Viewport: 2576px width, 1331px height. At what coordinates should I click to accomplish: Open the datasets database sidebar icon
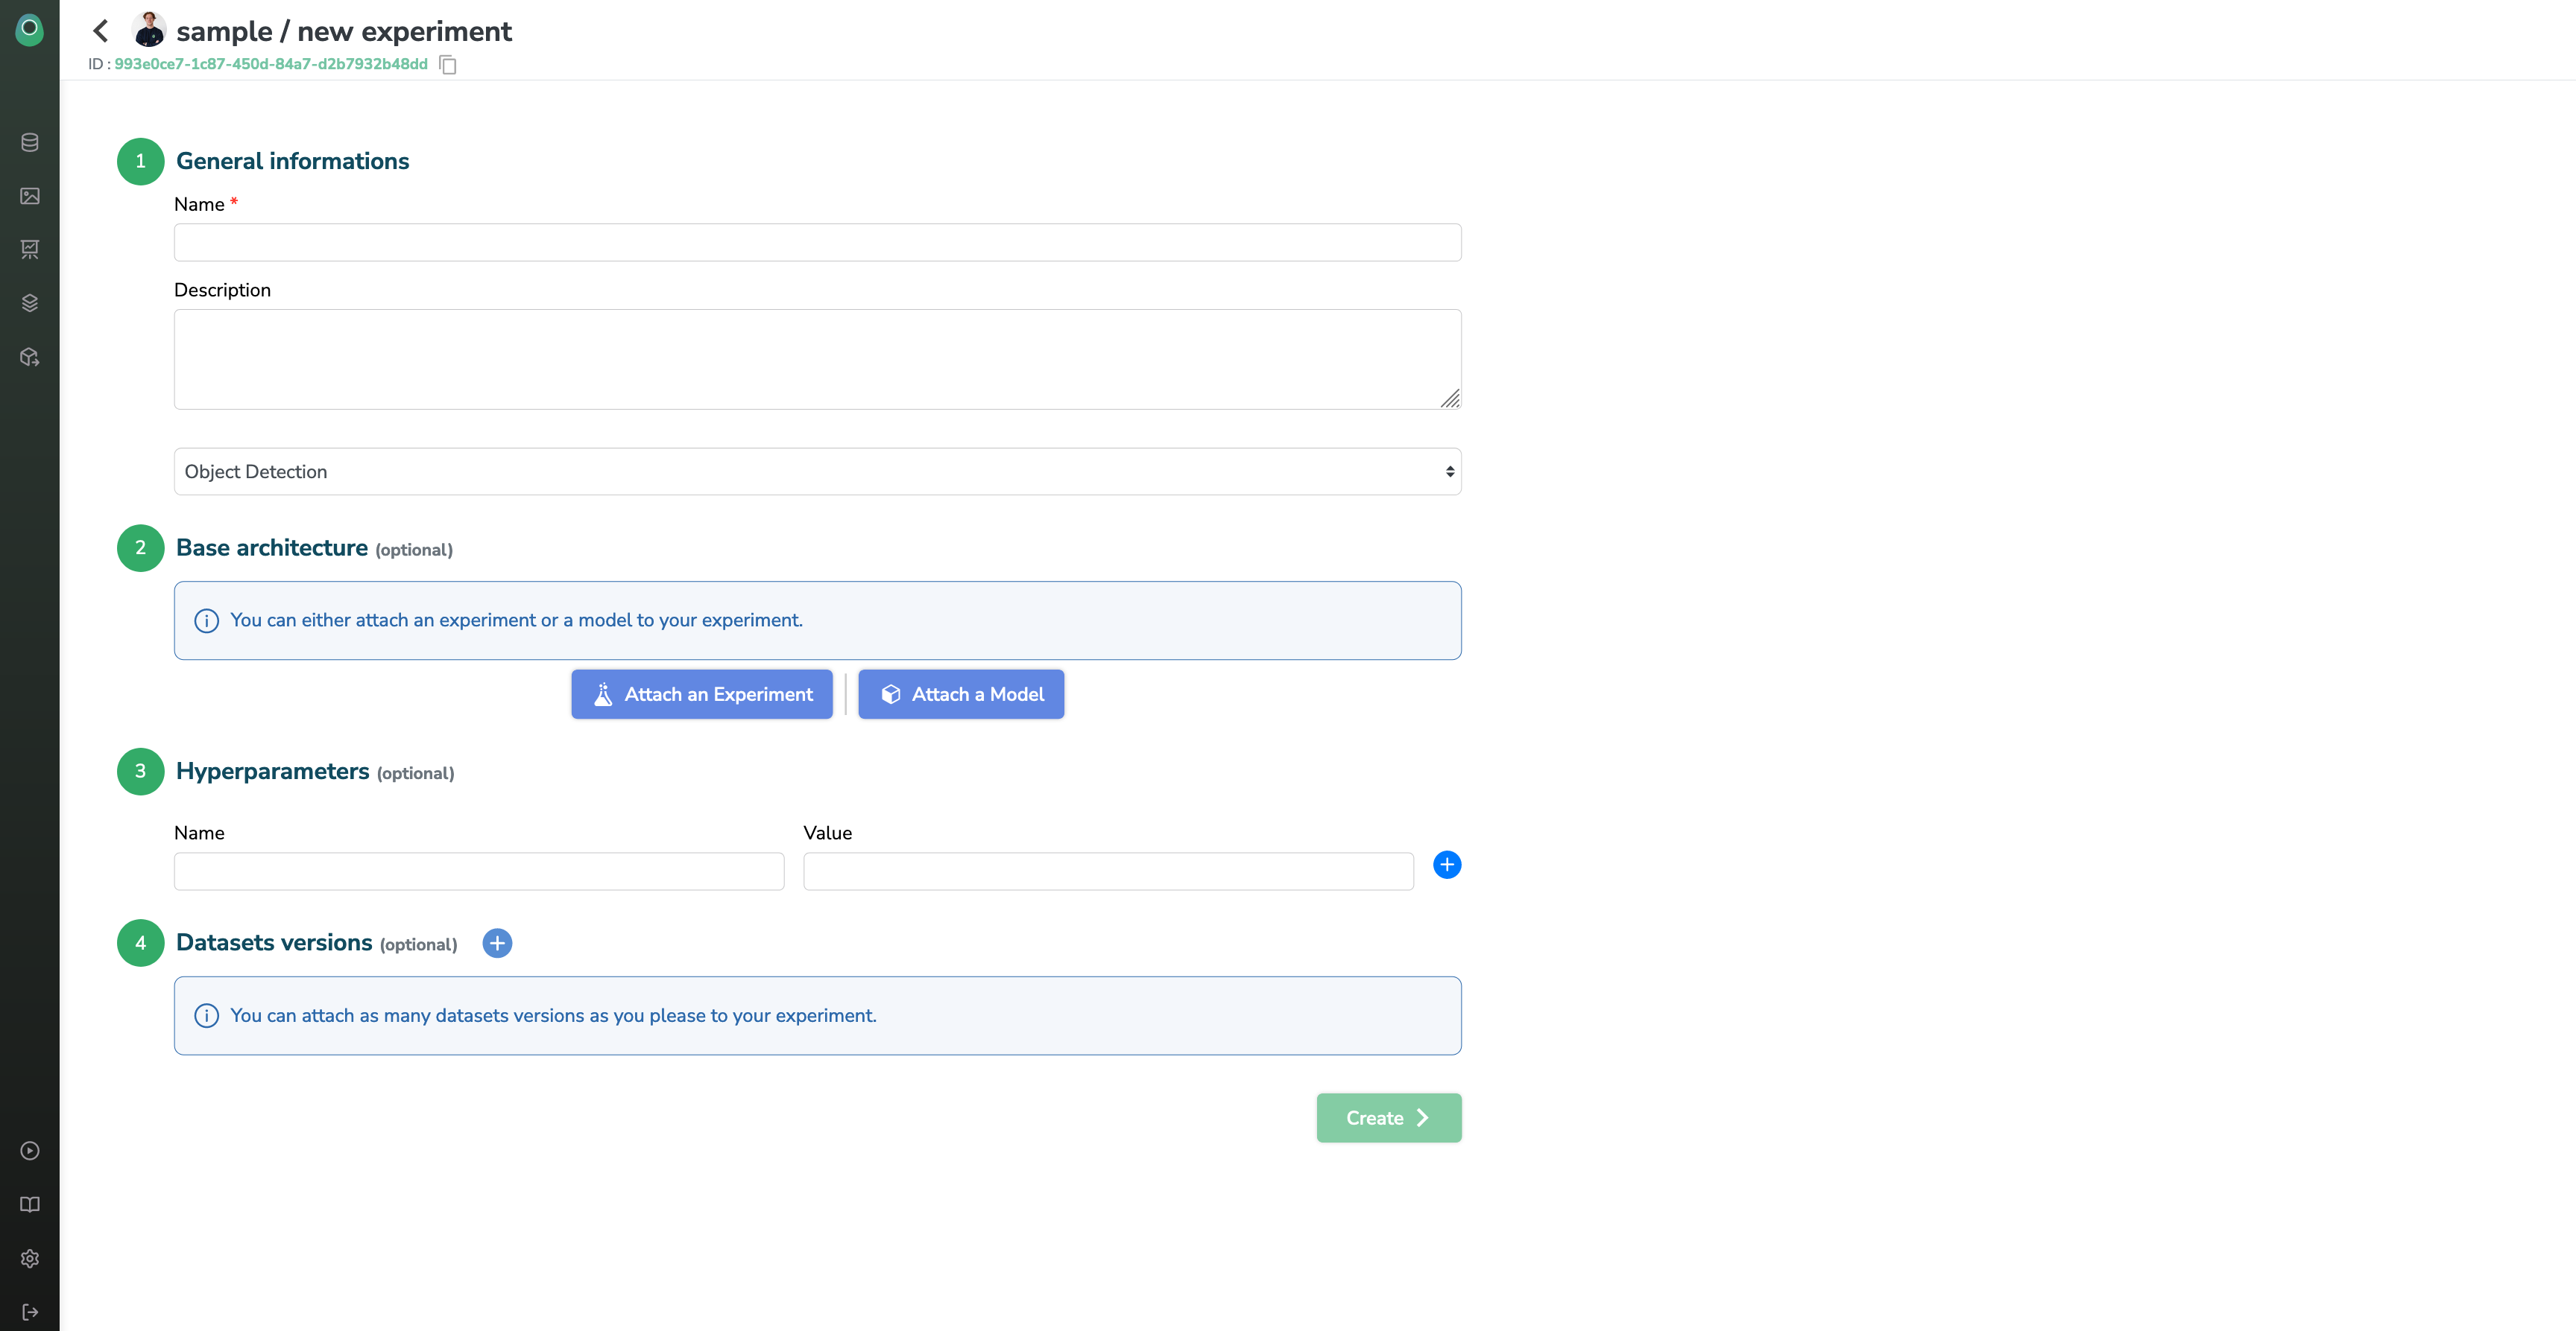point(30,143)
